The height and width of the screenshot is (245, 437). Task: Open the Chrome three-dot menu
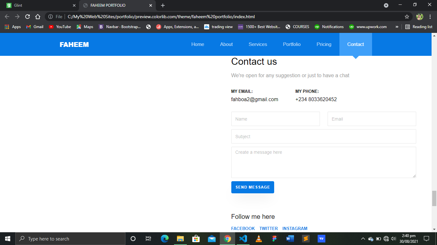(x=430, y=17)
